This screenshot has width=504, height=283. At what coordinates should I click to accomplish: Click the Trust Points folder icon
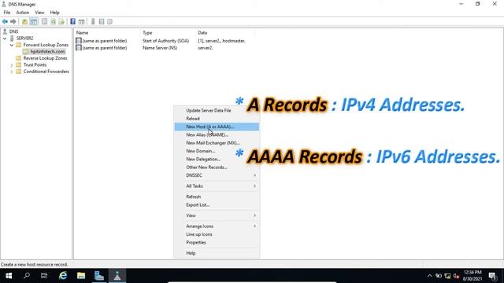19,64
